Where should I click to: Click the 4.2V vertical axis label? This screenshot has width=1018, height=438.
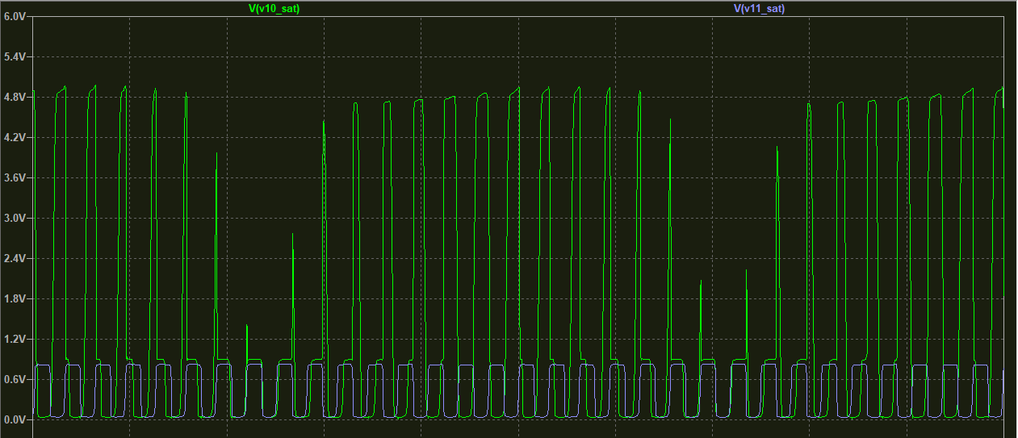(x=15, y=138)
